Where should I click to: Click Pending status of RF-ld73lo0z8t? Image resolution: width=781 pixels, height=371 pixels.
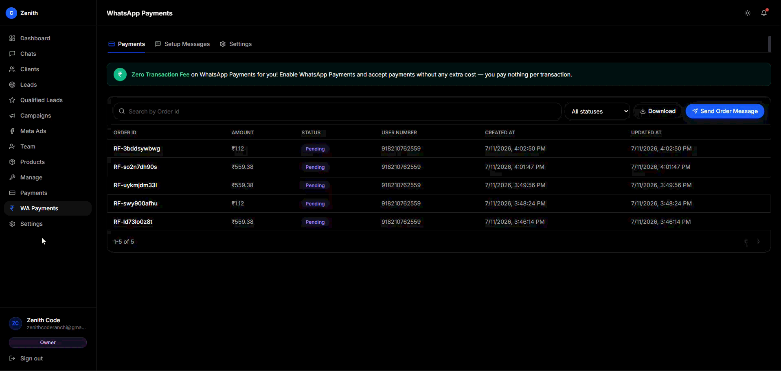[x=315, y=222]
